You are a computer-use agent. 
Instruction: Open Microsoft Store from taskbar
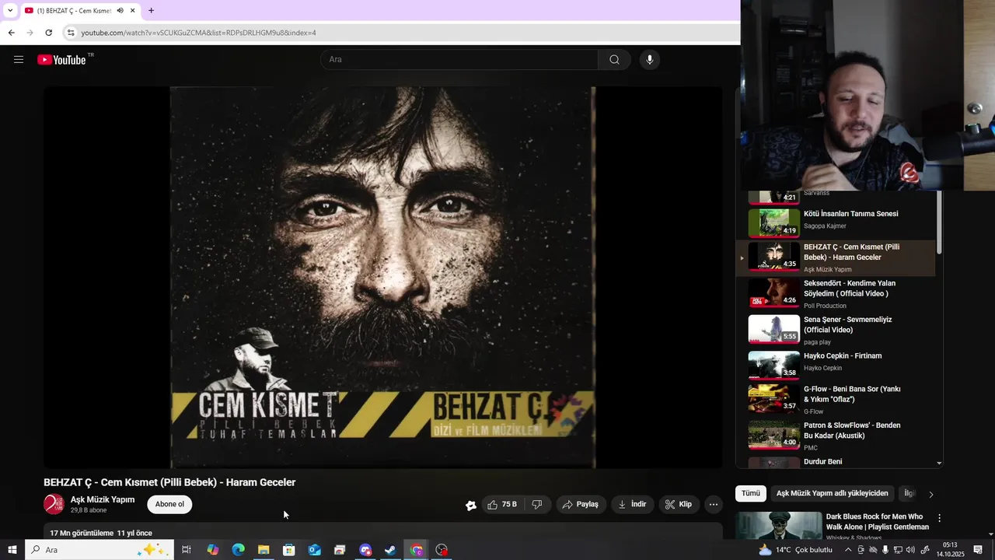coord(289,550)
